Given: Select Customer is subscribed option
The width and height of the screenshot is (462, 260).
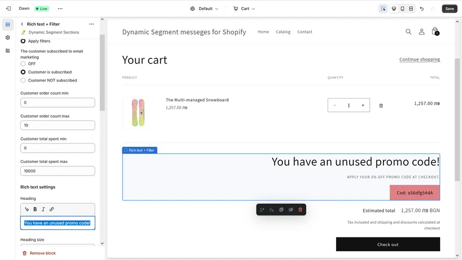Looking at the screenshot, I should [23, 72].
